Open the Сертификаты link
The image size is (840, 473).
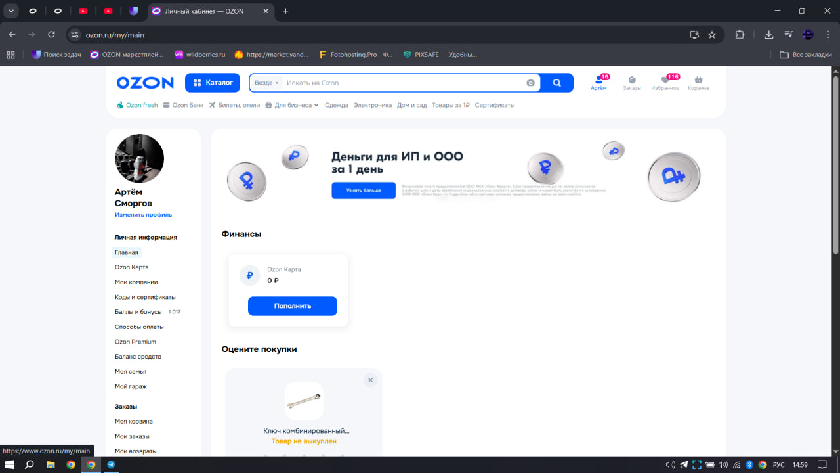(x=495, y=105)
